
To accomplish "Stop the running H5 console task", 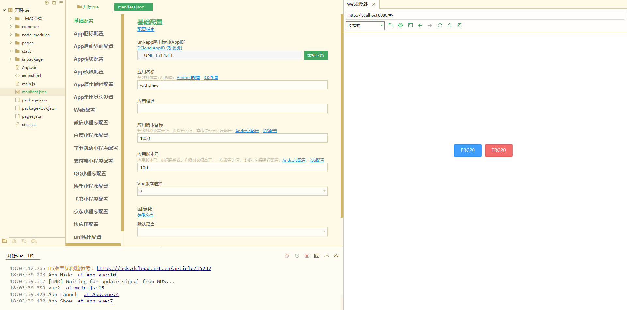I will (x=307, y=256).
